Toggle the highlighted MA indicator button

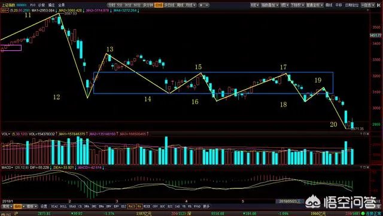139,206
